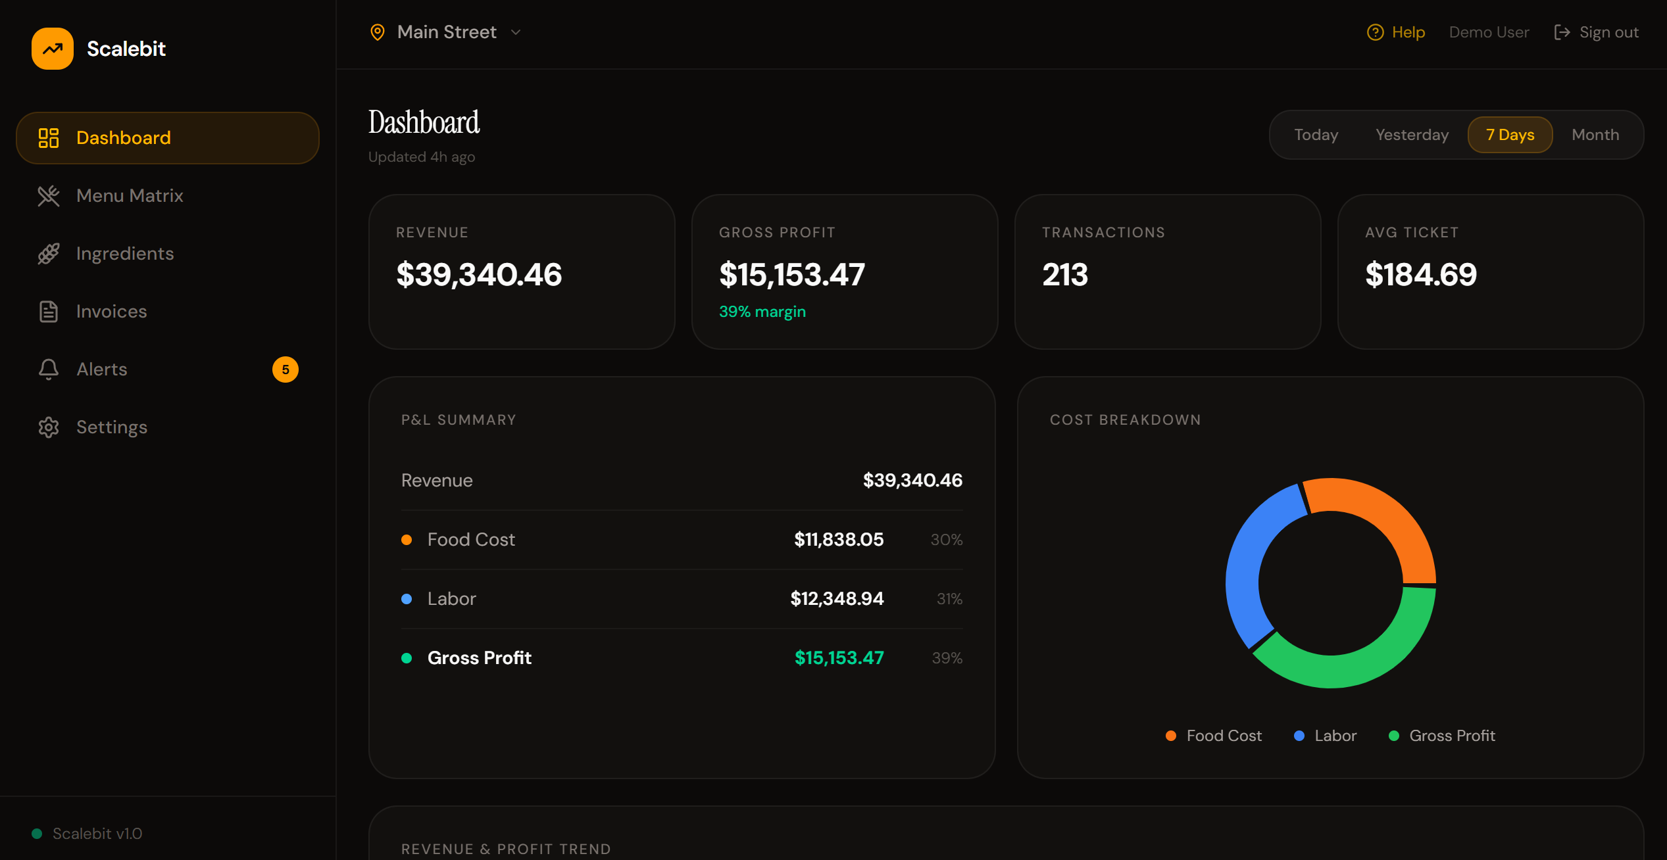Switch time range to Today

[x=1316, y=135]
